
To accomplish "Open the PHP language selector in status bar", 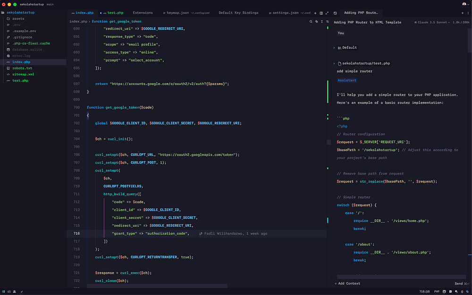I will click(x=437, y=291).
